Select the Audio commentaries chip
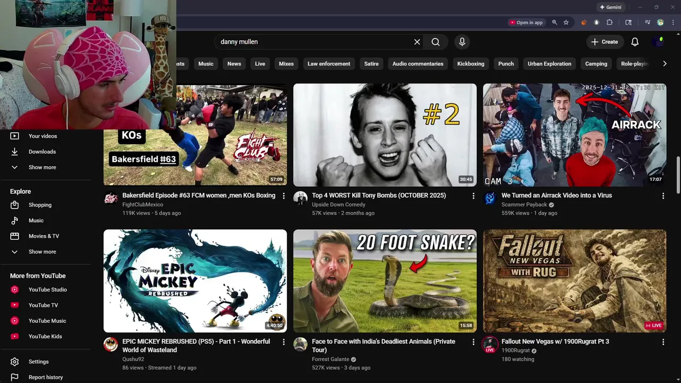Viewport: 681px width, 383px height. (x=418, y=64)
